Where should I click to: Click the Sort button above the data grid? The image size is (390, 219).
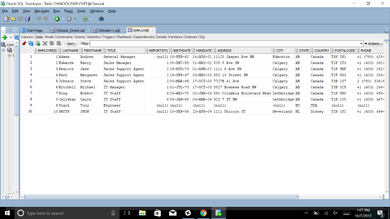[x=72, y=43]
